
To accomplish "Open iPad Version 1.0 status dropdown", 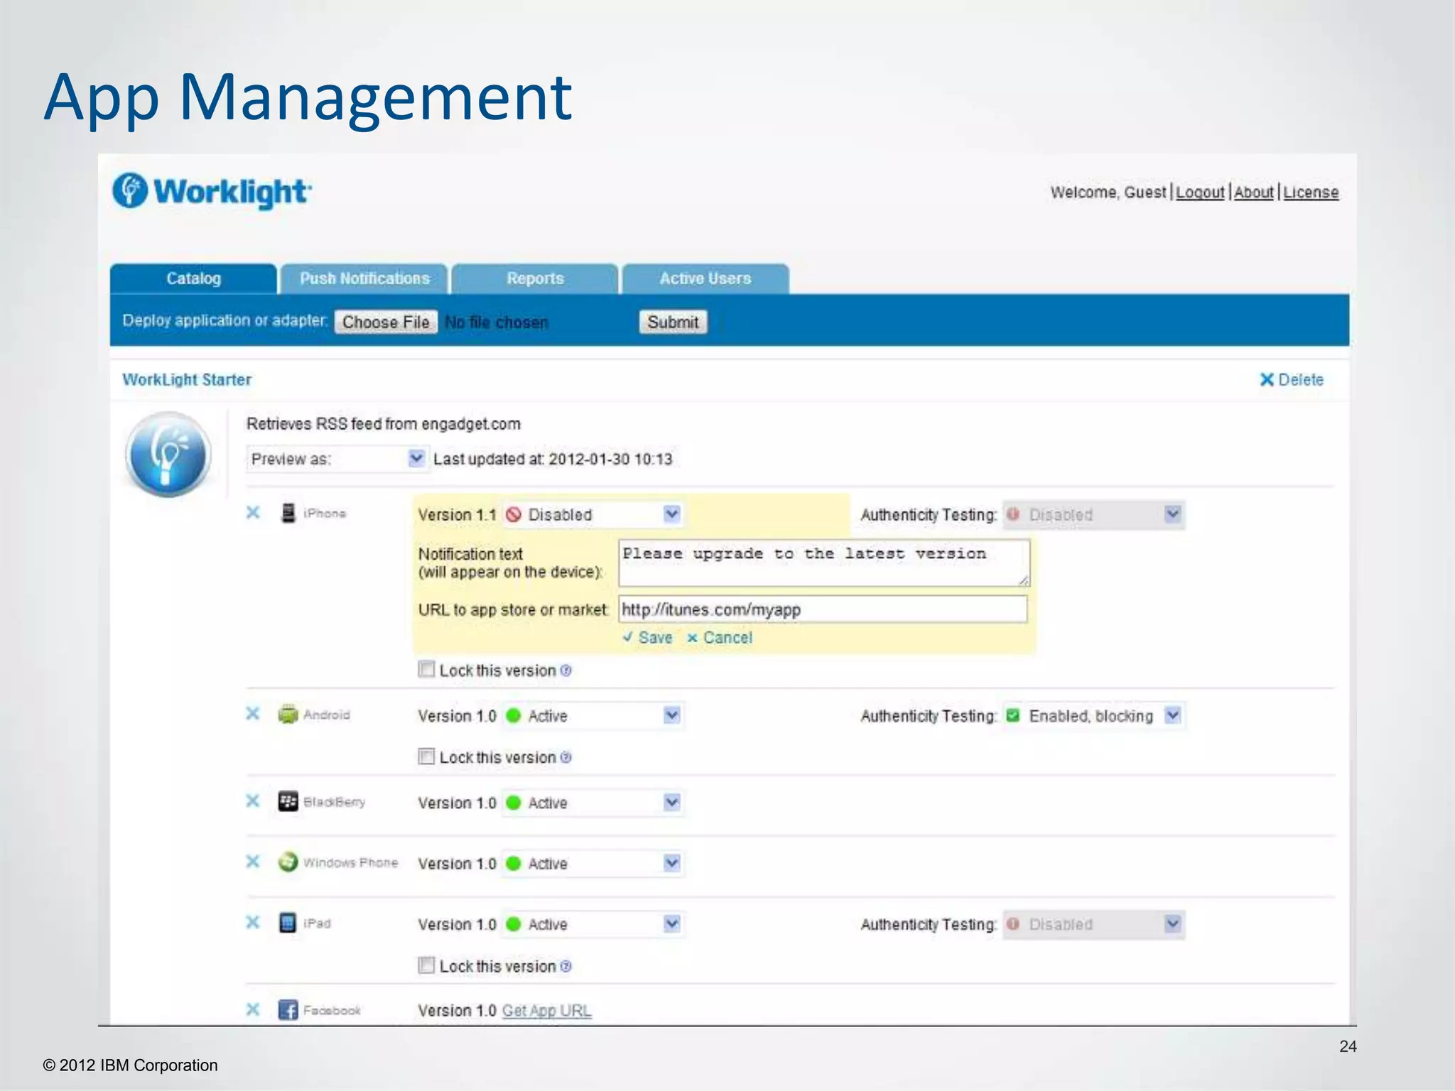I will 593,924.
